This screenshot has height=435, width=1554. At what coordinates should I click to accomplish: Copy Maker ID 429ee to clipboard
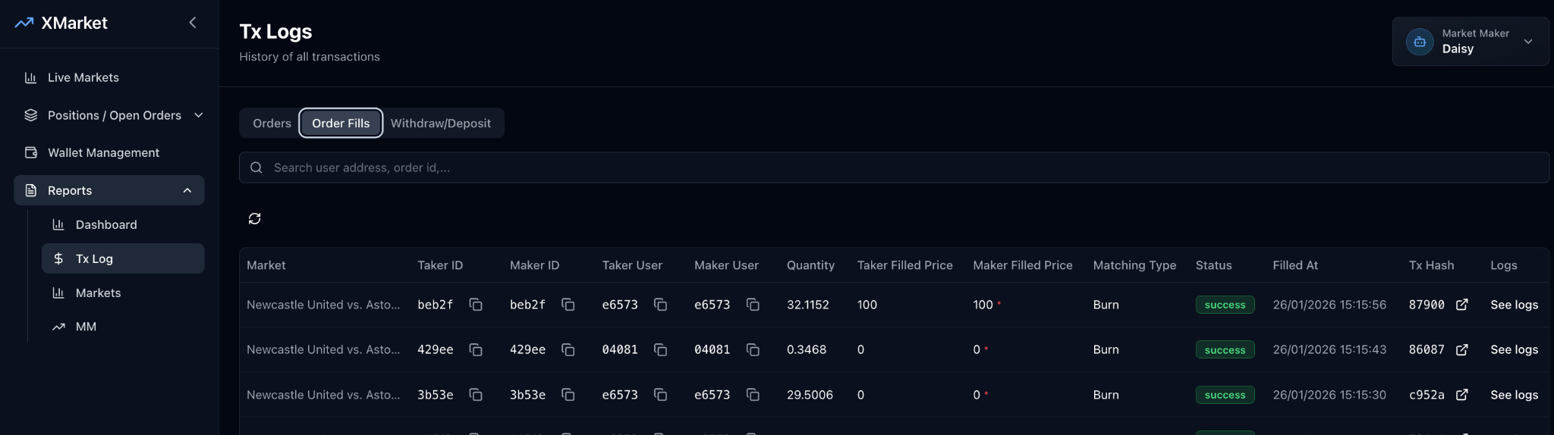click(568, 349)
